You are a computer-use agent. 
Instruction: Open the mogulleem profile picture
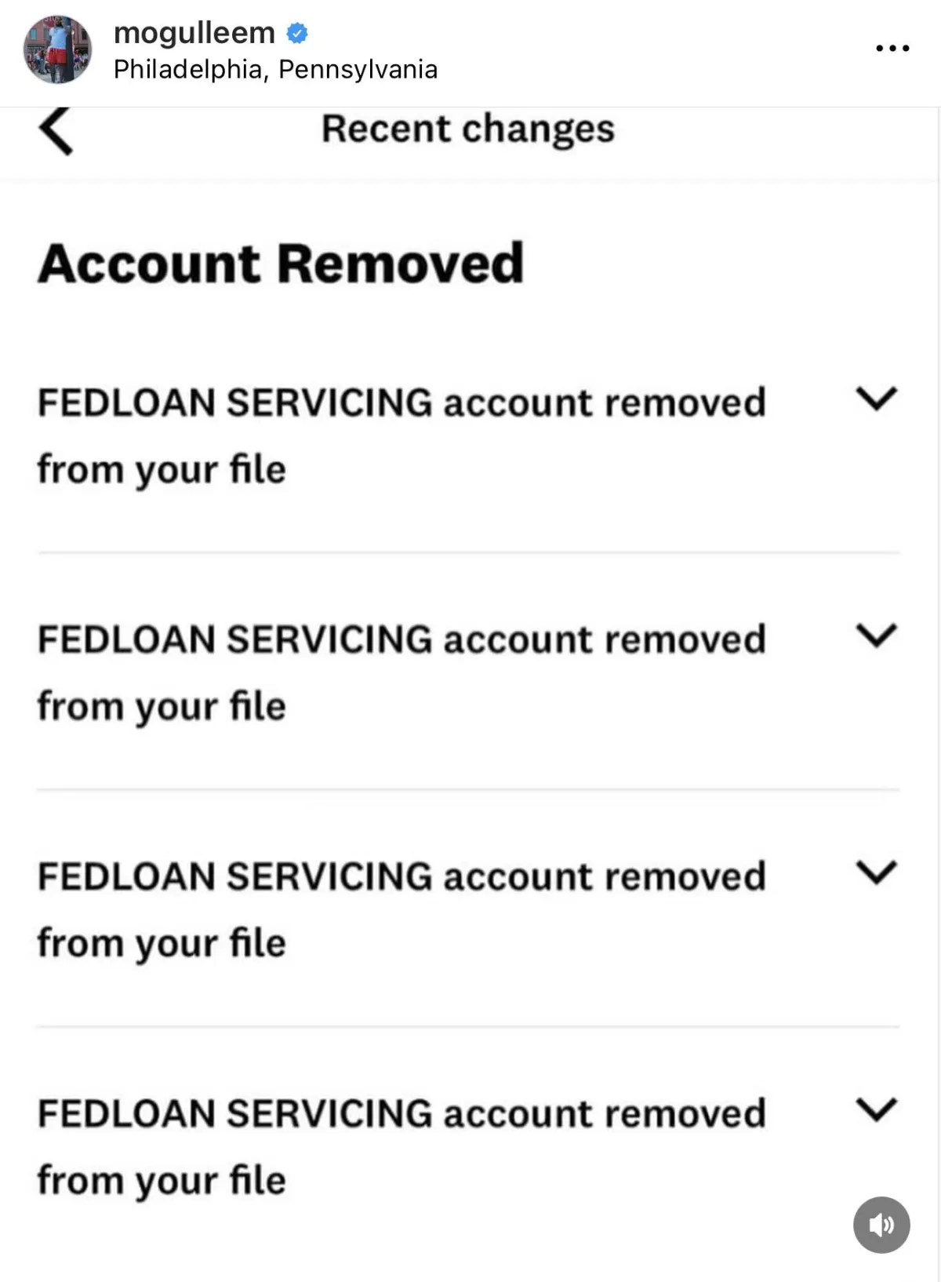point(57,49)
